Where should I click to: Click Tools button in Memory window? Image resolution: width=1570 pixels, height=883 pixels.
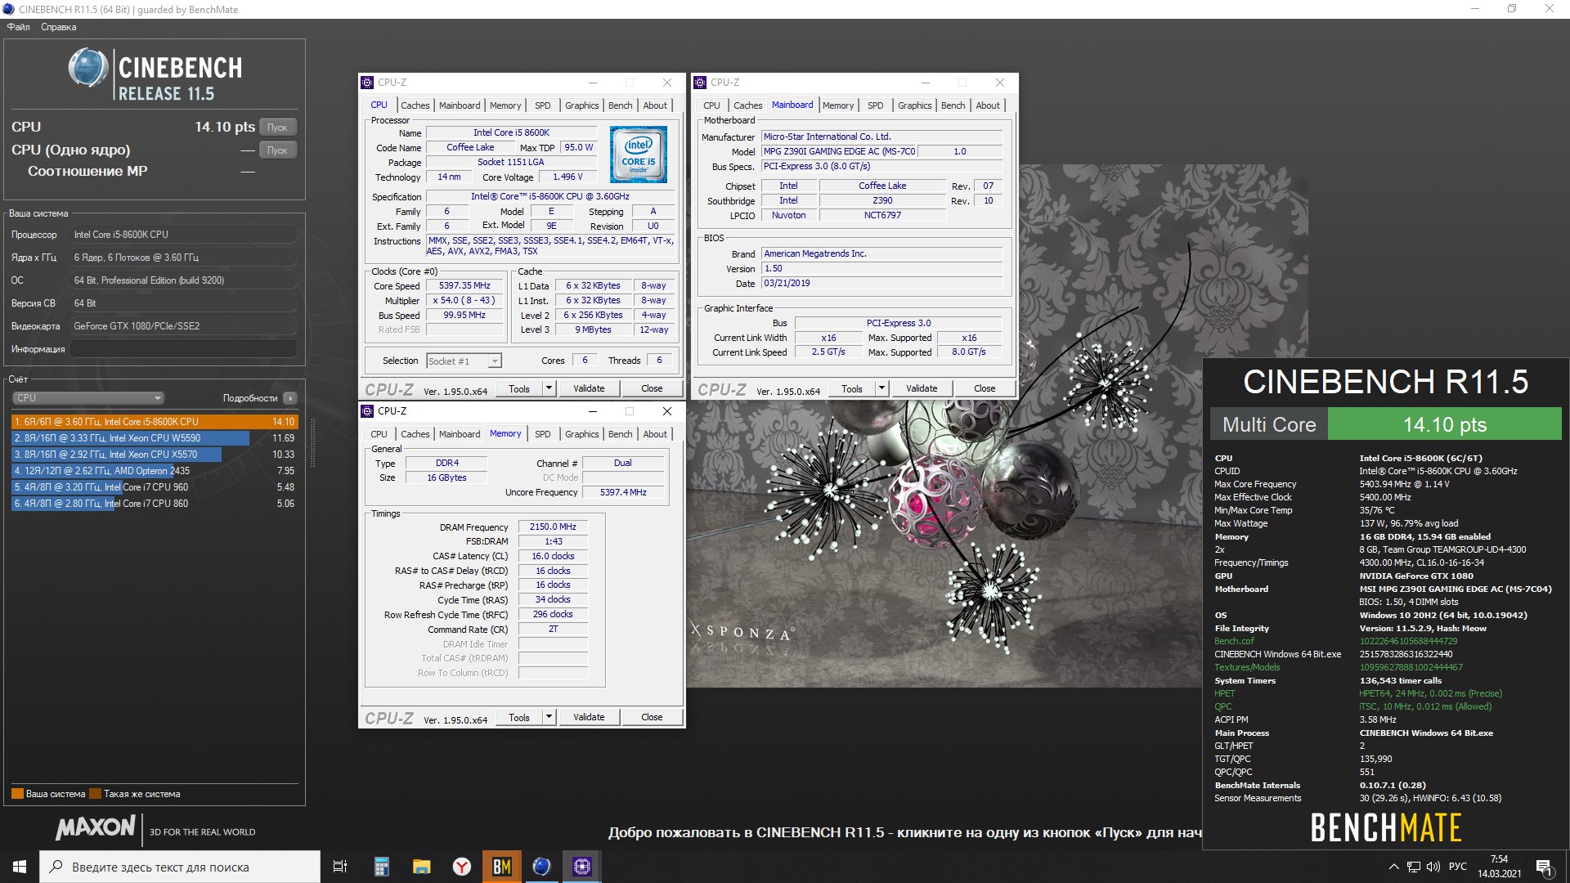click(x=519, y=717)
